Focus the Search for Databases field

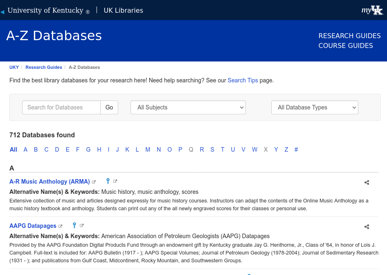coord(61,107)
